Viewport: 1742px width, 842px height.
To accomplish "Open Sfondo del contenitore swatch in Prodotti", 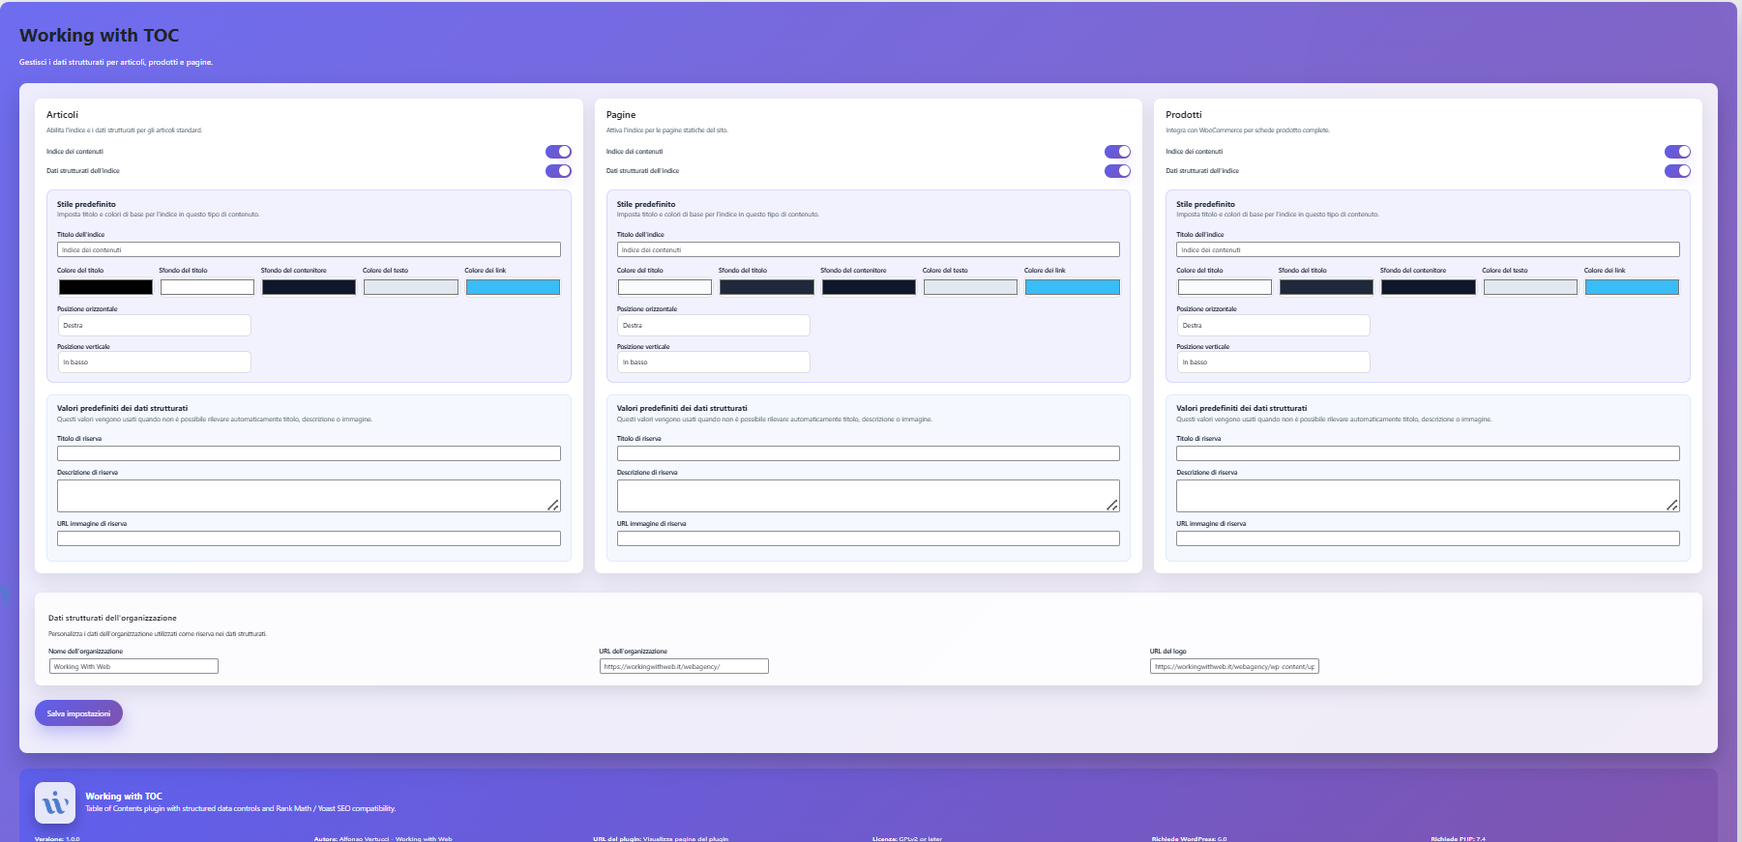I will click(x=1429, y=287).
